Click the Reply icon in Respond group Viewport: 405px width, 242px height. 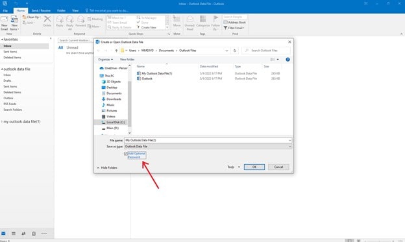click(60, 19)
